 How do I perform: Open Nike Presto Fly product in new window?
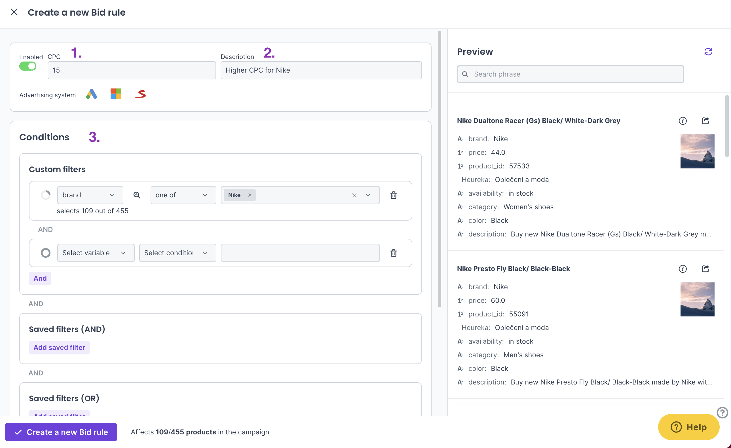tap(705, 269)
